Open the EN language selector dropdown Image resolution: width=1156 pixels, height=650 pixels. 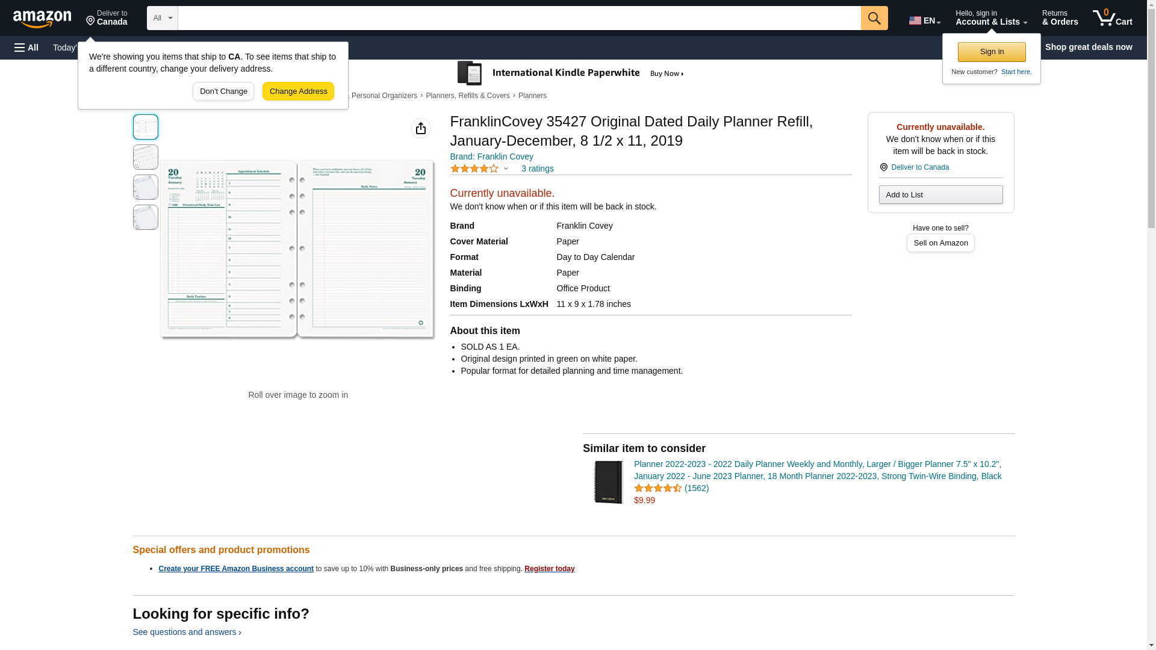[925, 20]
